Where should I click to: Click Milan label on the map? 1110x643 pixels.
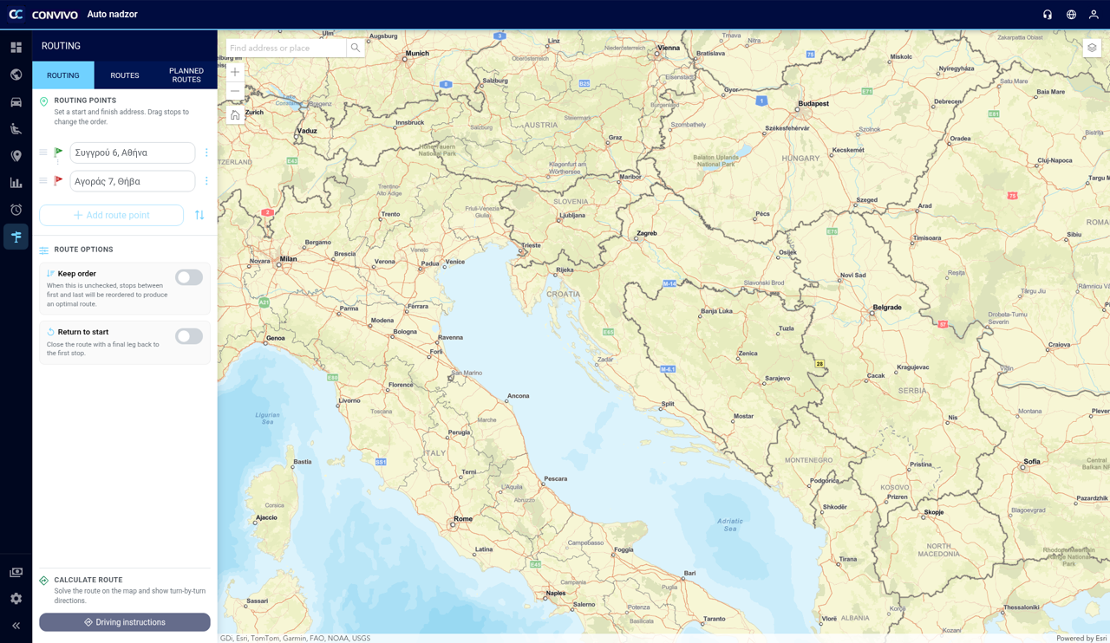click(x=288, y=259)
